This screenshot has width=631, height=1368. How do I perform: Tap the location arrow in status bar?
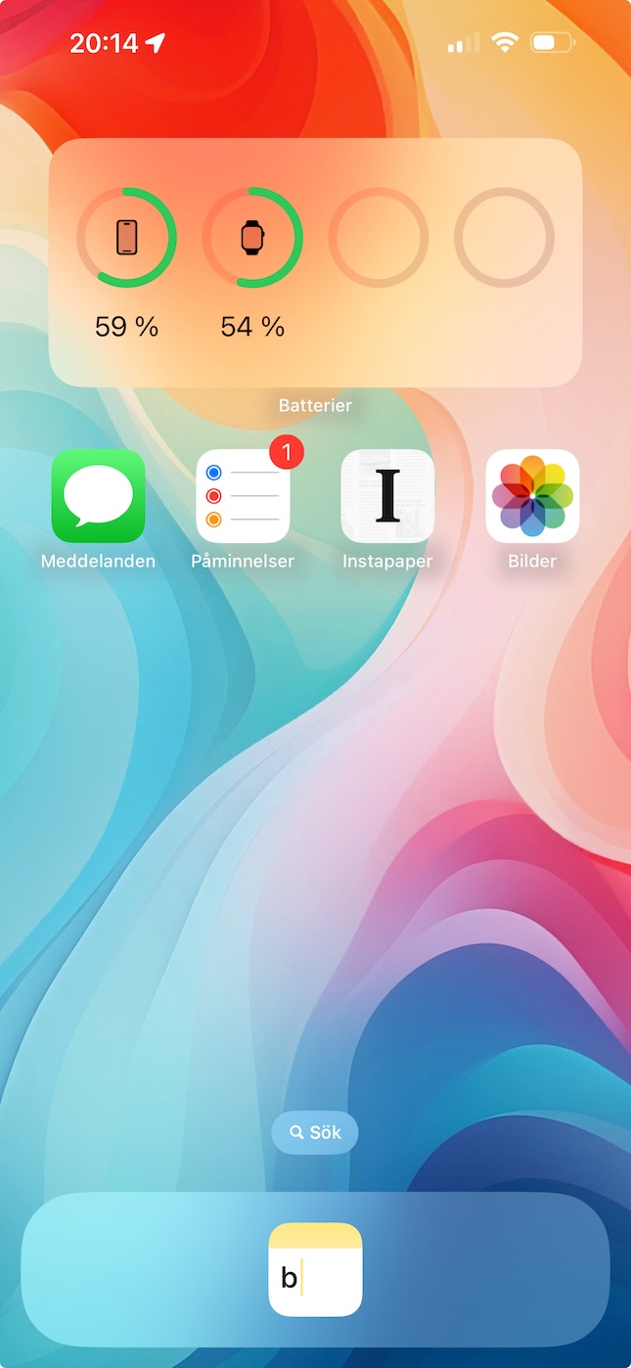[156, 43]
